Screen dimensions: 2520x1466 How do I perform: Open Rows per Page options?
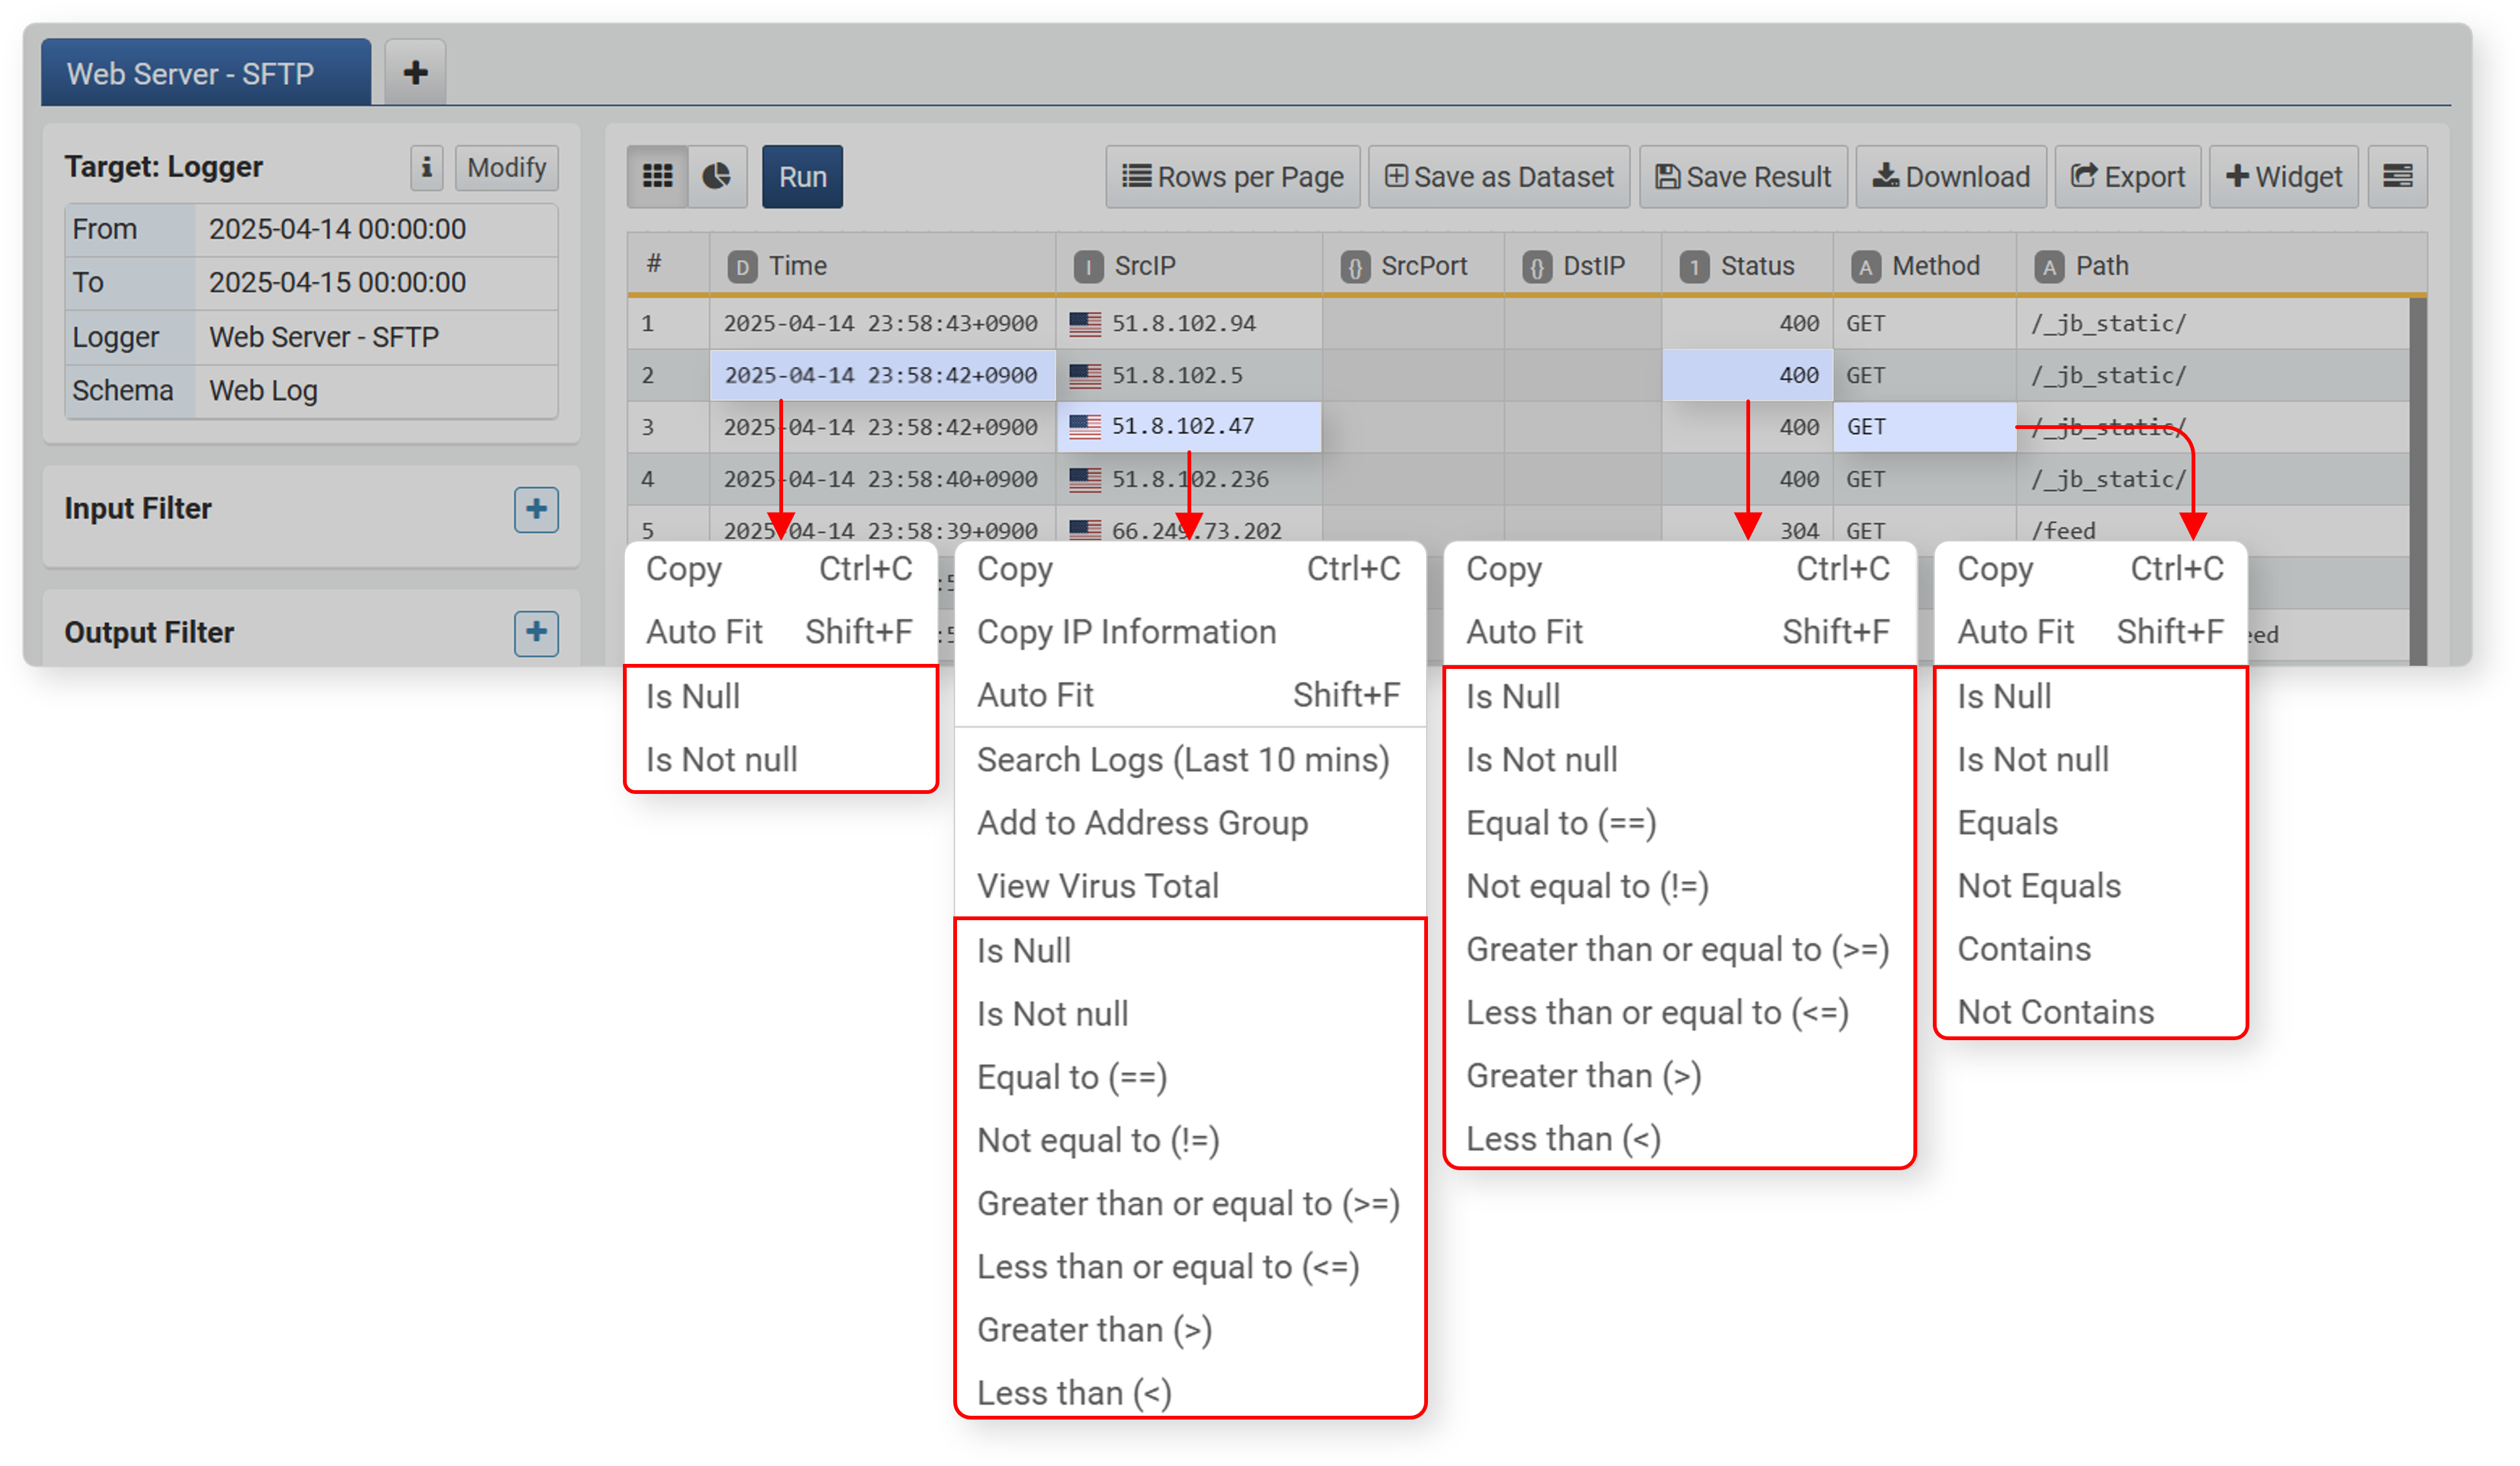[1232, 177]
